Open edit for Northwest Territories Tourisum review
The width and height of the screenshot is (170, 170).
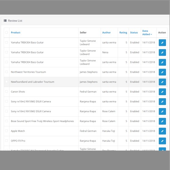point(162,72)
